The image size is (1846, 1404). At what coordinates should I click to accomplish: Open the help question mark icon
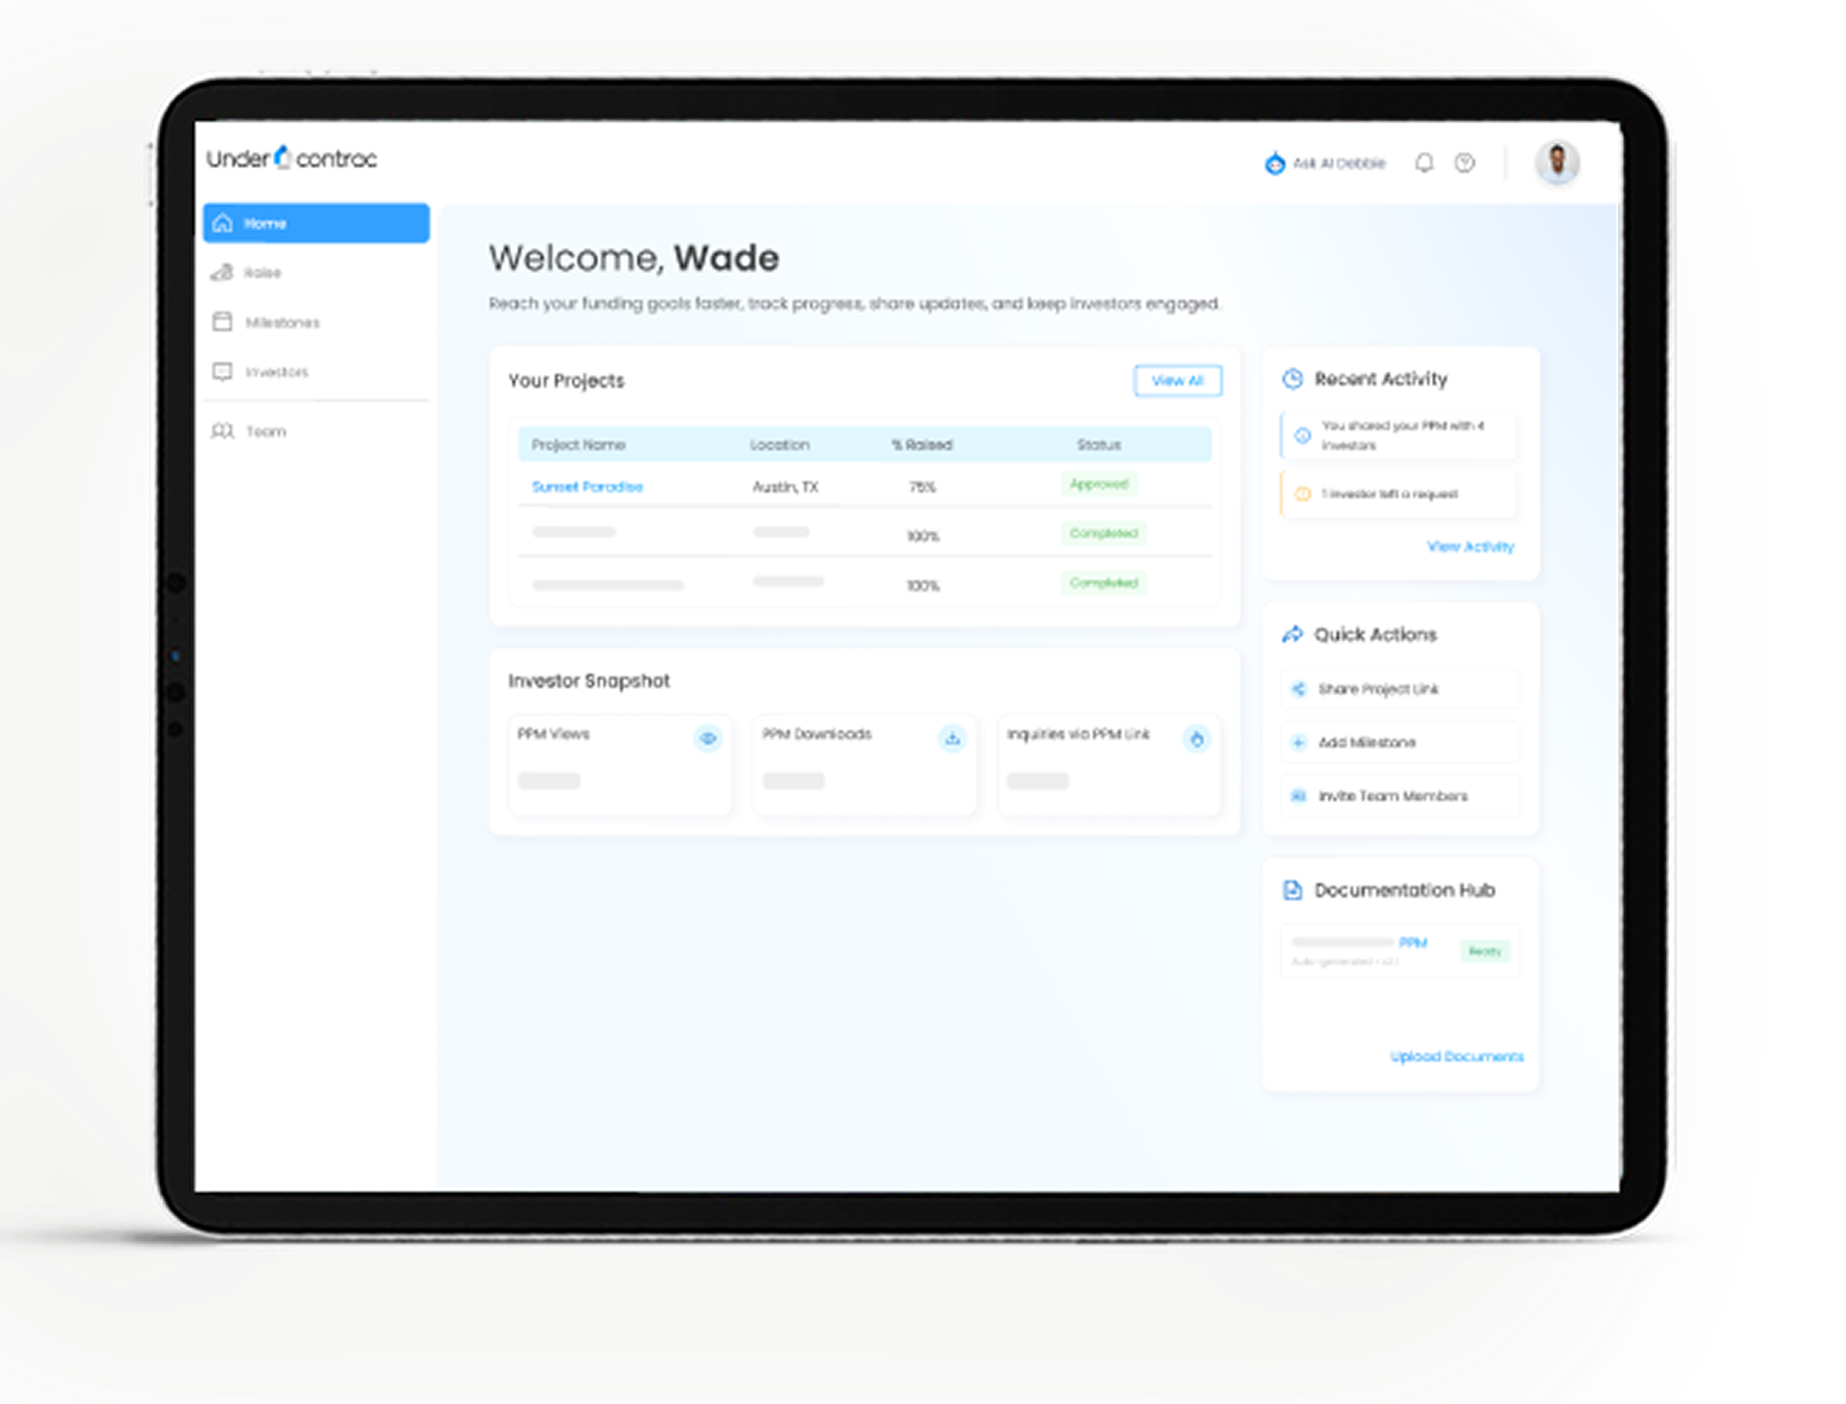(1464, 163)
